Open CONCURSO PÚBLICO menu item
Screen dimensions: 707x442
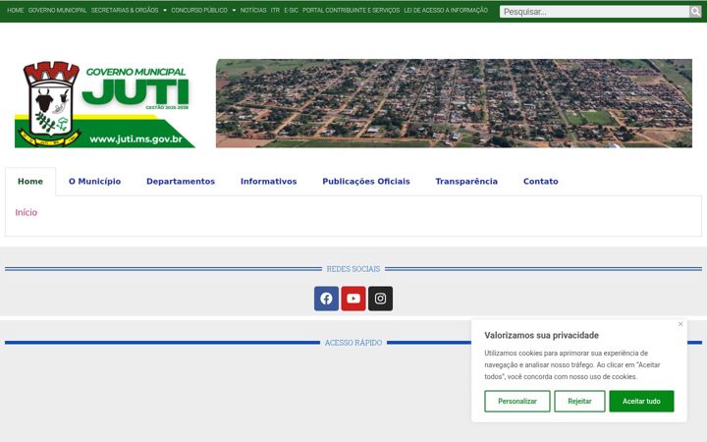[199, 10]
